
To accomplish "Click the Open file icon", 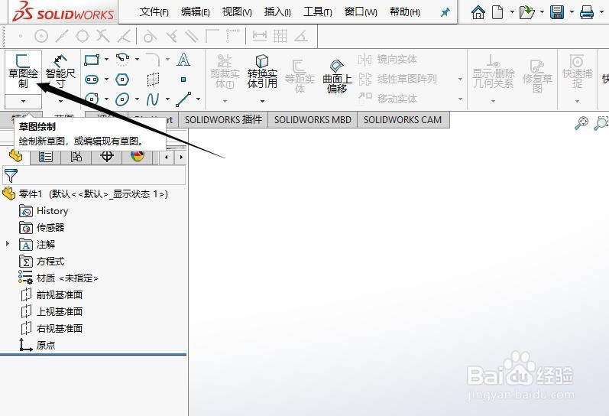I will coord(526,12).
